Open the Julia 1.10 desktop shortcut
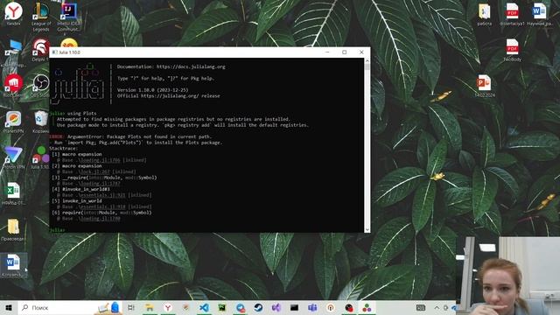The height and width of the screenshot is (315, 560). (40, 157)
